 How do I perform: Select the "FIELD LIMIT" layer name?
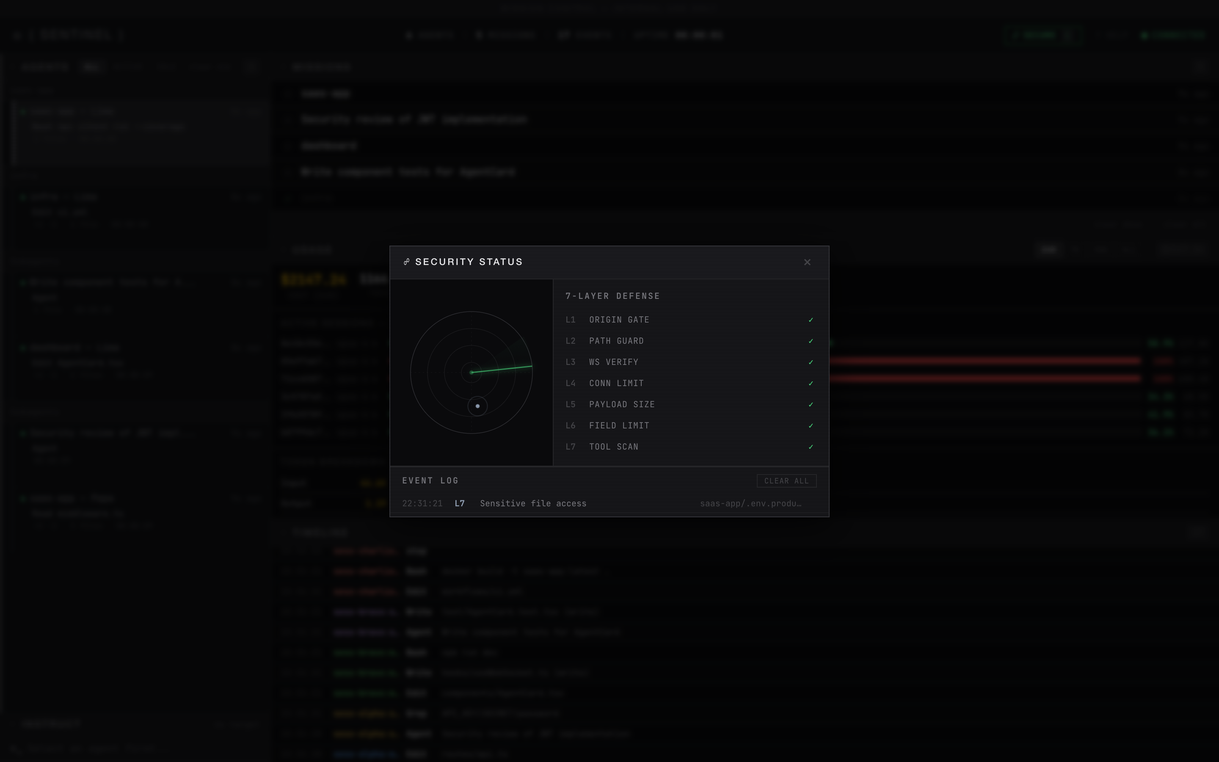coord(619,426)
